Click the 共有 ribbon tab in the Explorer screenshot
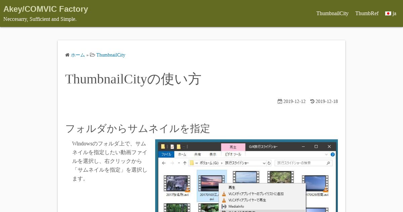 [198, 154]
